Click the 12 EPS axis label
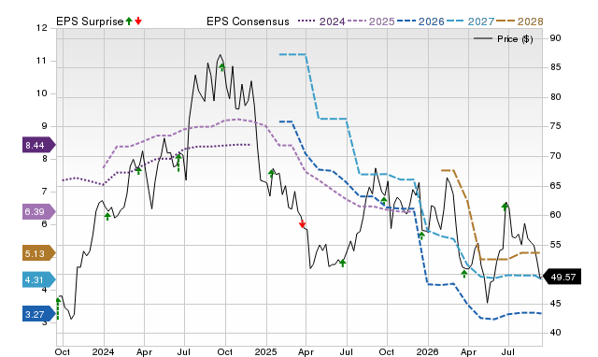 [42, 28]
